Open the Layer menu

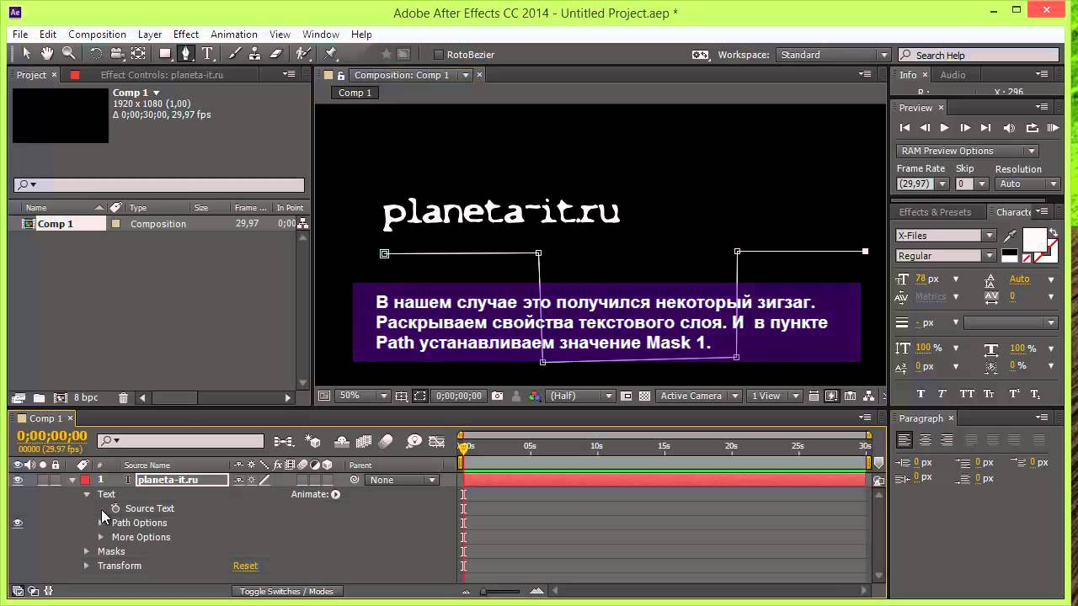coord(150,35)
